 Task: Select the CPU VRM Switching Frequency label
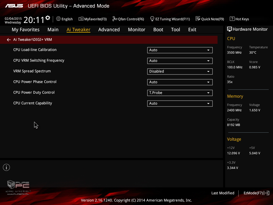pos(39,60)
